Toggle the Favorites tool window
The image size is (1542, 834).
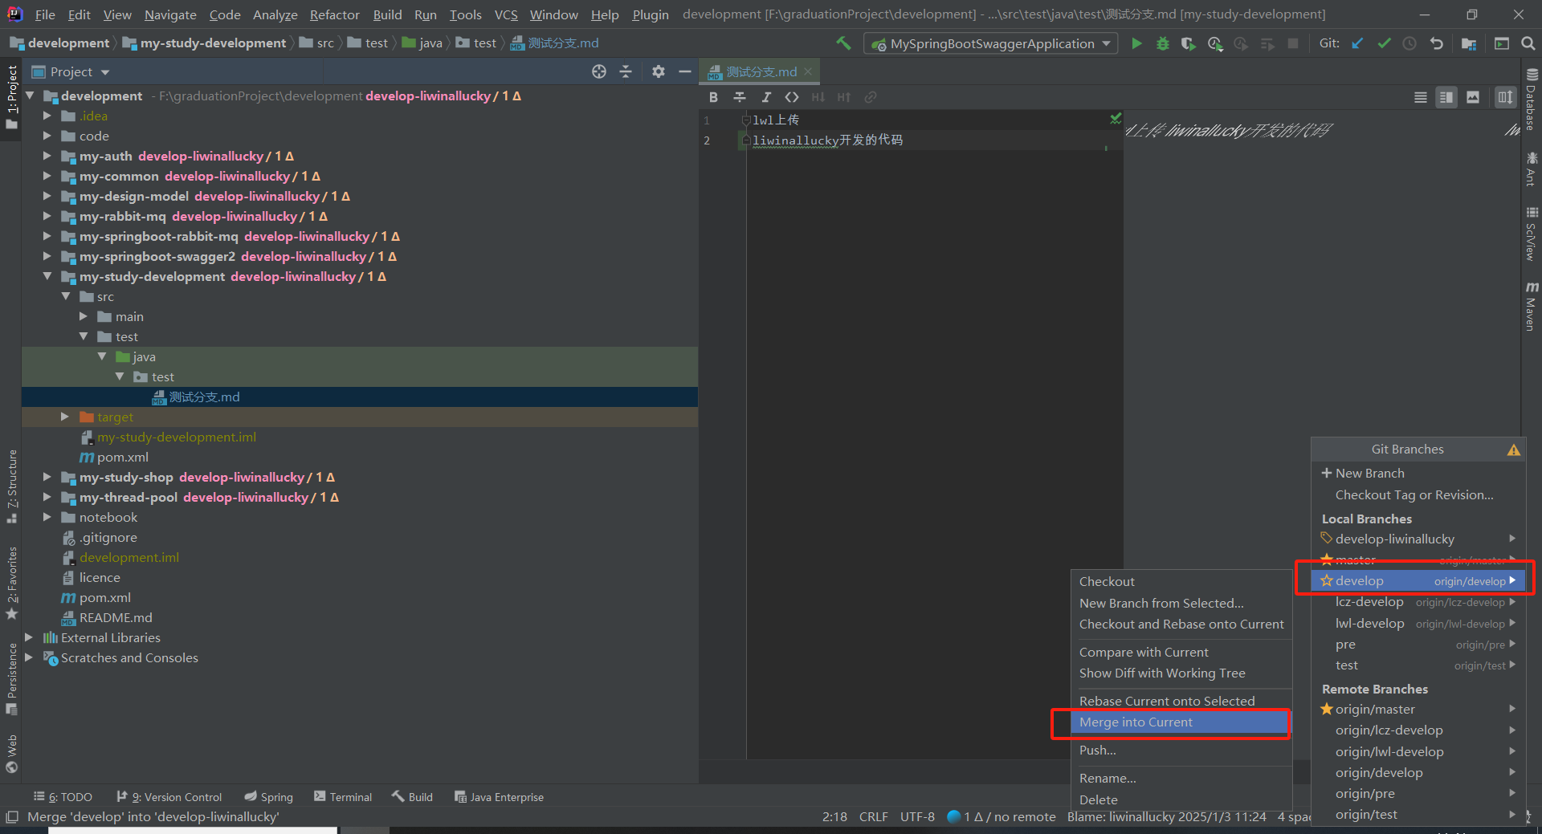click(x=11, y=584)
